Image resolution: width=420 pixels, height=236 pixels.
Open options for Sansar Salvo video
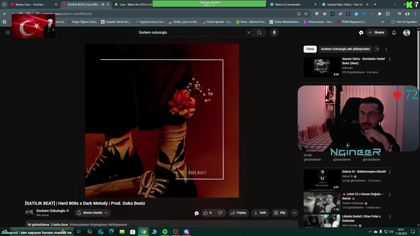click(390, 59)
